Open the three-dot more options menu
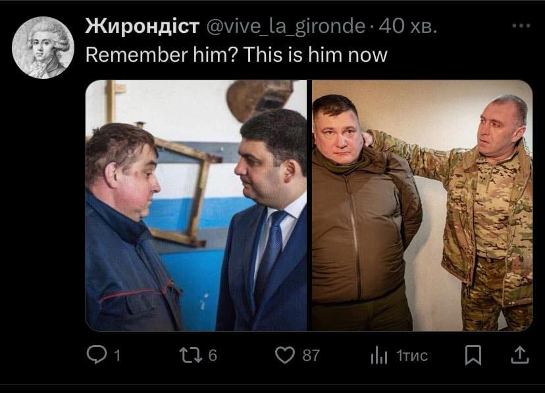Screen dimensions: 545x393 click(x=521, y=26)
